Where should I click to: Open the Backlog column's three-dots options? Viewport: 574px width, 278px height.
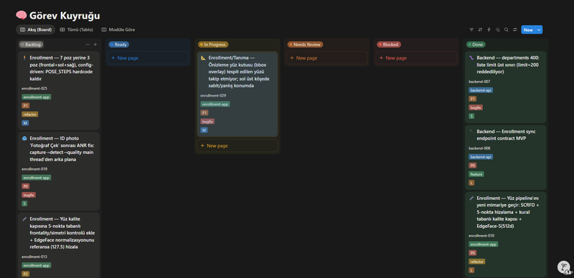coord(88,44)
